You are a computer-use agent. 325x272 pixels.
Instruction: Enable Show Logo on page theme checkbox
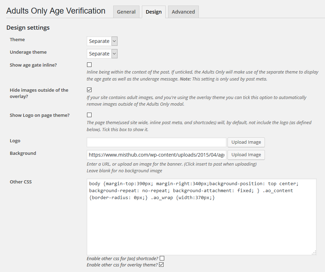click(89, 115)
